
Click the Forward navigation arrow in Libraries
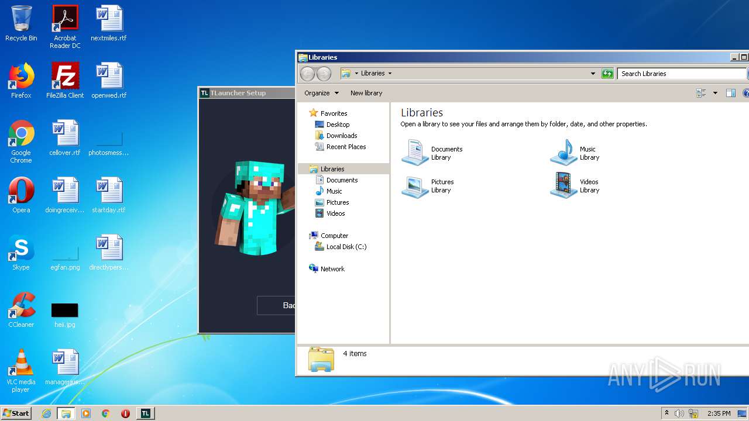(x=324, y=74)
